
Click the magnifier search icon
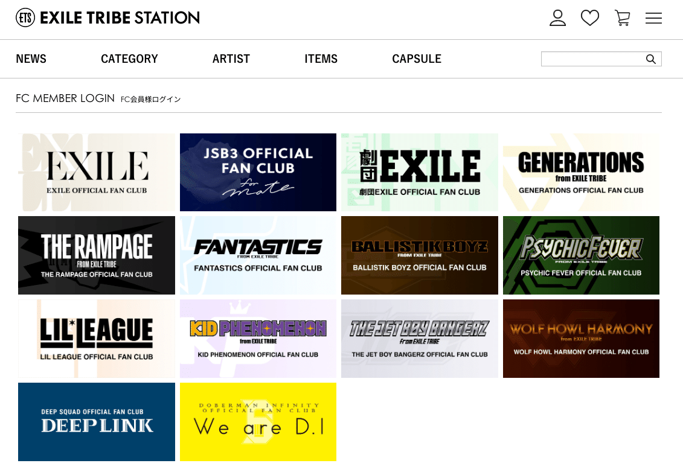(651, 59)
